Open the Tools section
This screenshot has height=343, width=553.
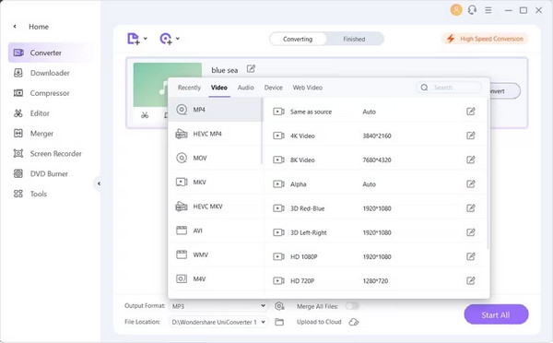pyautogui.click(x=30, y=194)
